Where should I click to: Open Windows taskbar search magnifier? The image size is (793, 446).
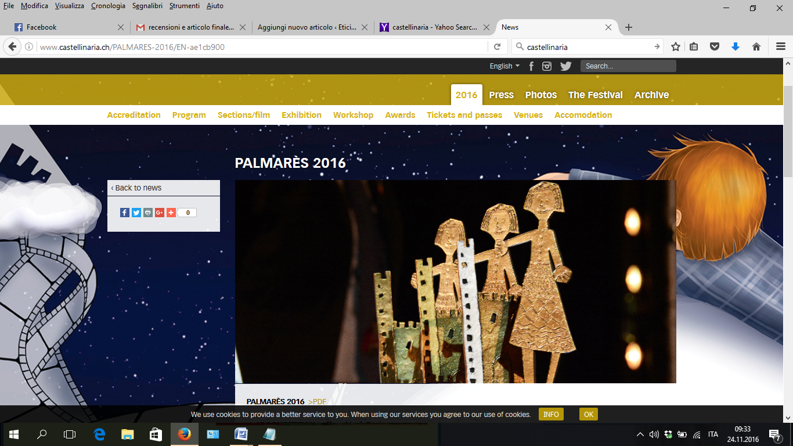point(42,434)
